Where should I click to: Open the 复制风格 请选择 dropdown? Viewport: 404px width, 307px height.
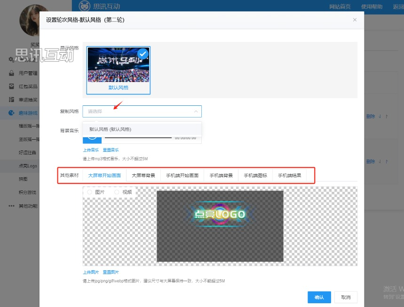click(x=142, y=111)
